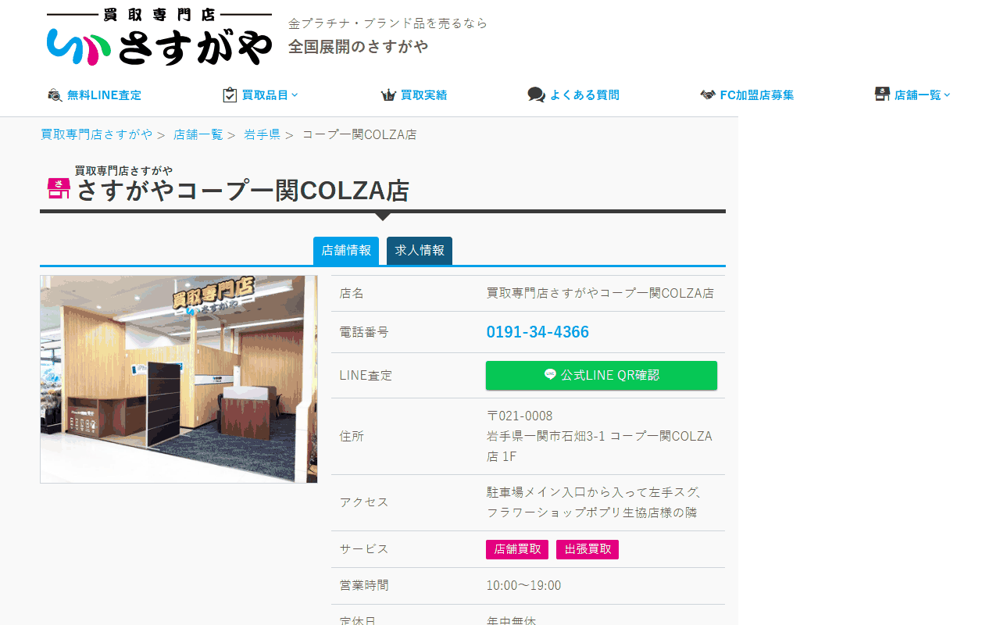Screen dimensions: 1000x625
Task: Click the 公式LINE QR確認 button
Action: tap(602, 375)
